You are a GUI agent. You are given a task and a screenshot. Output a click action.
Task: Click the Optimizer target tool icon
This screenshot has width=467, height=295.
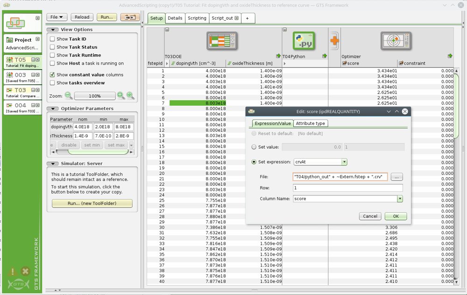tap(396, 41)
